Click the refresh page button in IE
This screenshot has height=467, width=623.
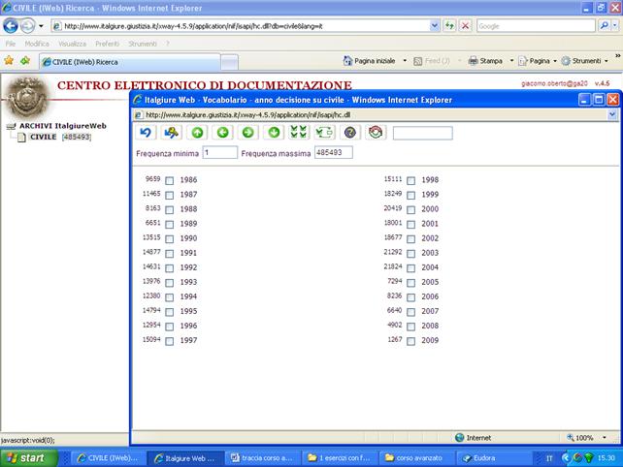(449, 26)
